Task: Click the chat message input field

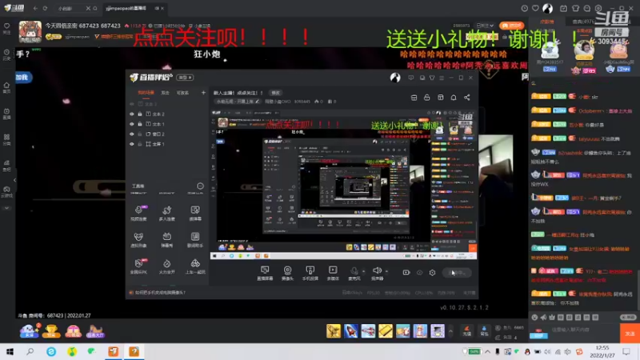Action: tap(584, 330)
